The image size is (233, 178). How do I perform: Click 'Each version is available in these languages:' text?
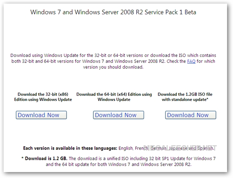(70, 148)
